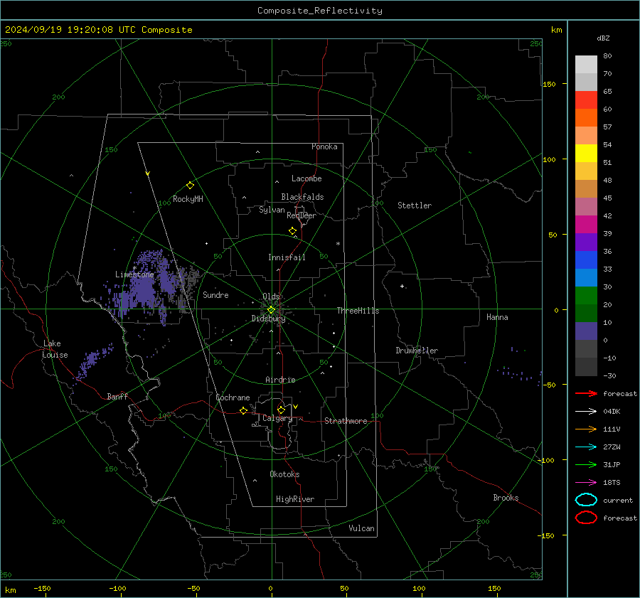The width and height of the screenshot is (640, 598).
Task: Click the red forecast ellipse icon
Action: [586, 518]
